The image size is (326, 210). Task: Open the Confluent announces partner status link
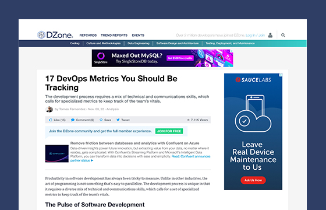pos(140,158)
